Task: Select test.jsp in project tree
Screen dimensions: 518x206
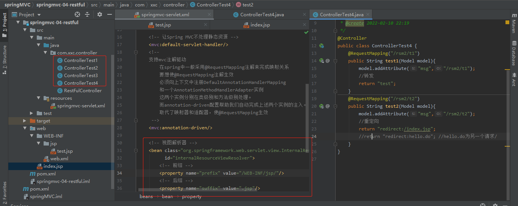Action: tap(61, 151)
